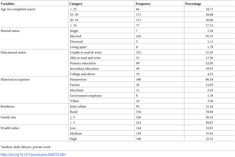This screenshot has height=157, width=235.
Task: Click the Frequency column header
Action: tap(143, 4)
